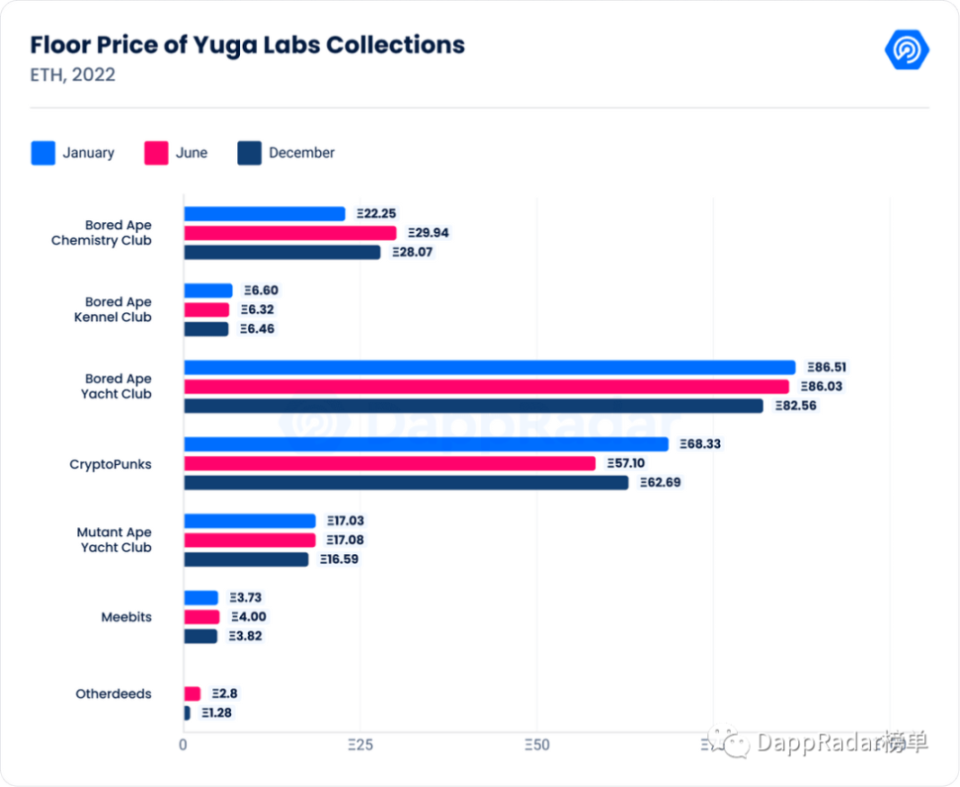
Task: Click the Mutant Ape Yacht Club December bar
Action: (246, 559)
